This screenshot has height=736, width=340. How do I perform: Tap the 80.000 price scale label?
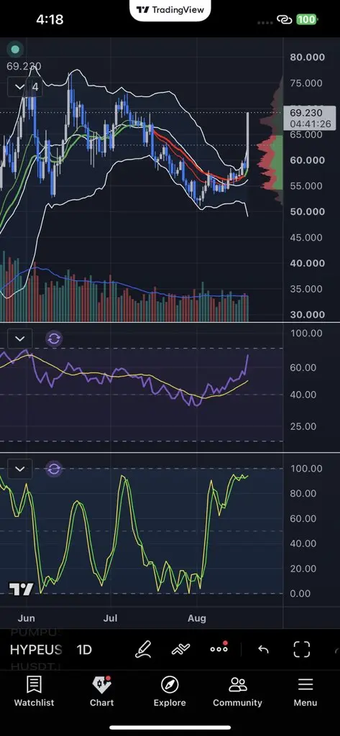(x=308, y=57)
